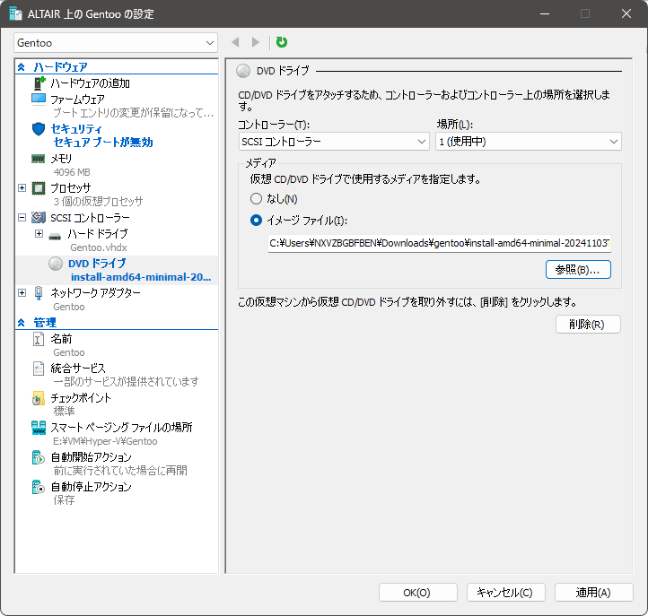This screenshot has width=648, height=616.
Task: Open the コントローラー(T) combo box
Action: [x=334, y=142]
